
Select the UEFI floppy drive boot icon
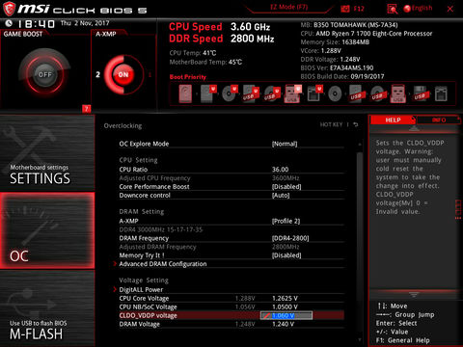[314, 93]
